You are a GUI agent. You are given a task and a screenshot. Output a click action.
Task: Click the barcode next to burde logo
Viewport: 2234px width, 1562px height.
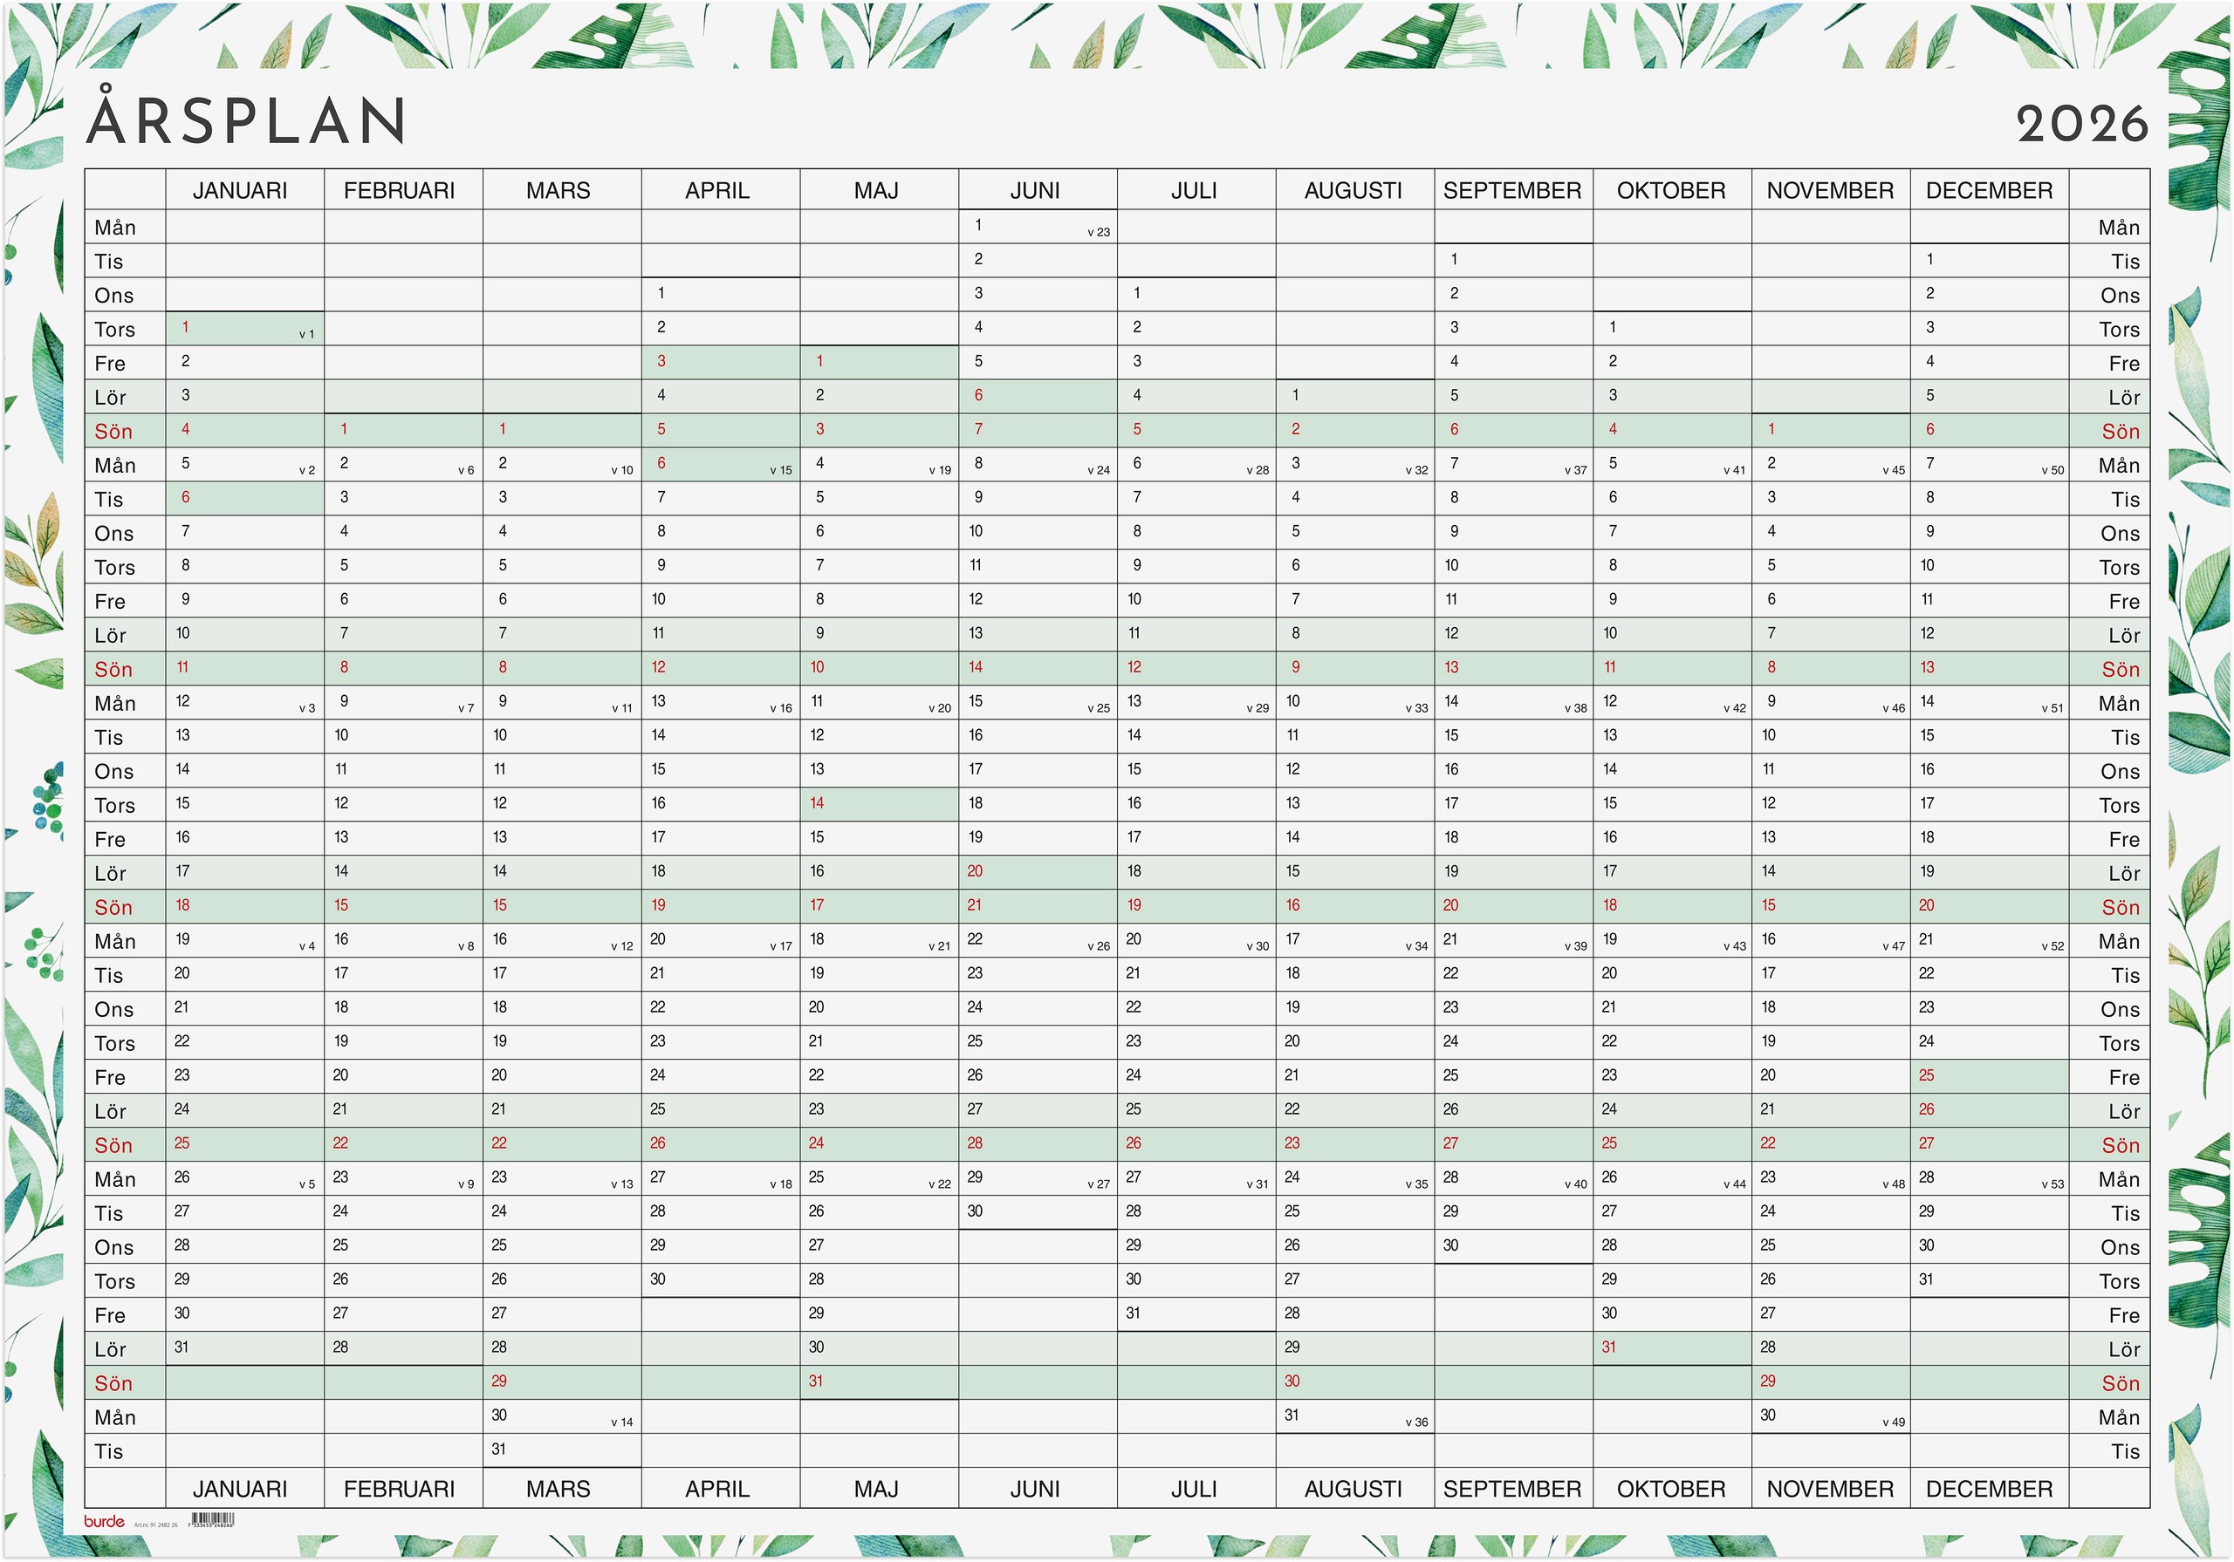coord(211,1519)
